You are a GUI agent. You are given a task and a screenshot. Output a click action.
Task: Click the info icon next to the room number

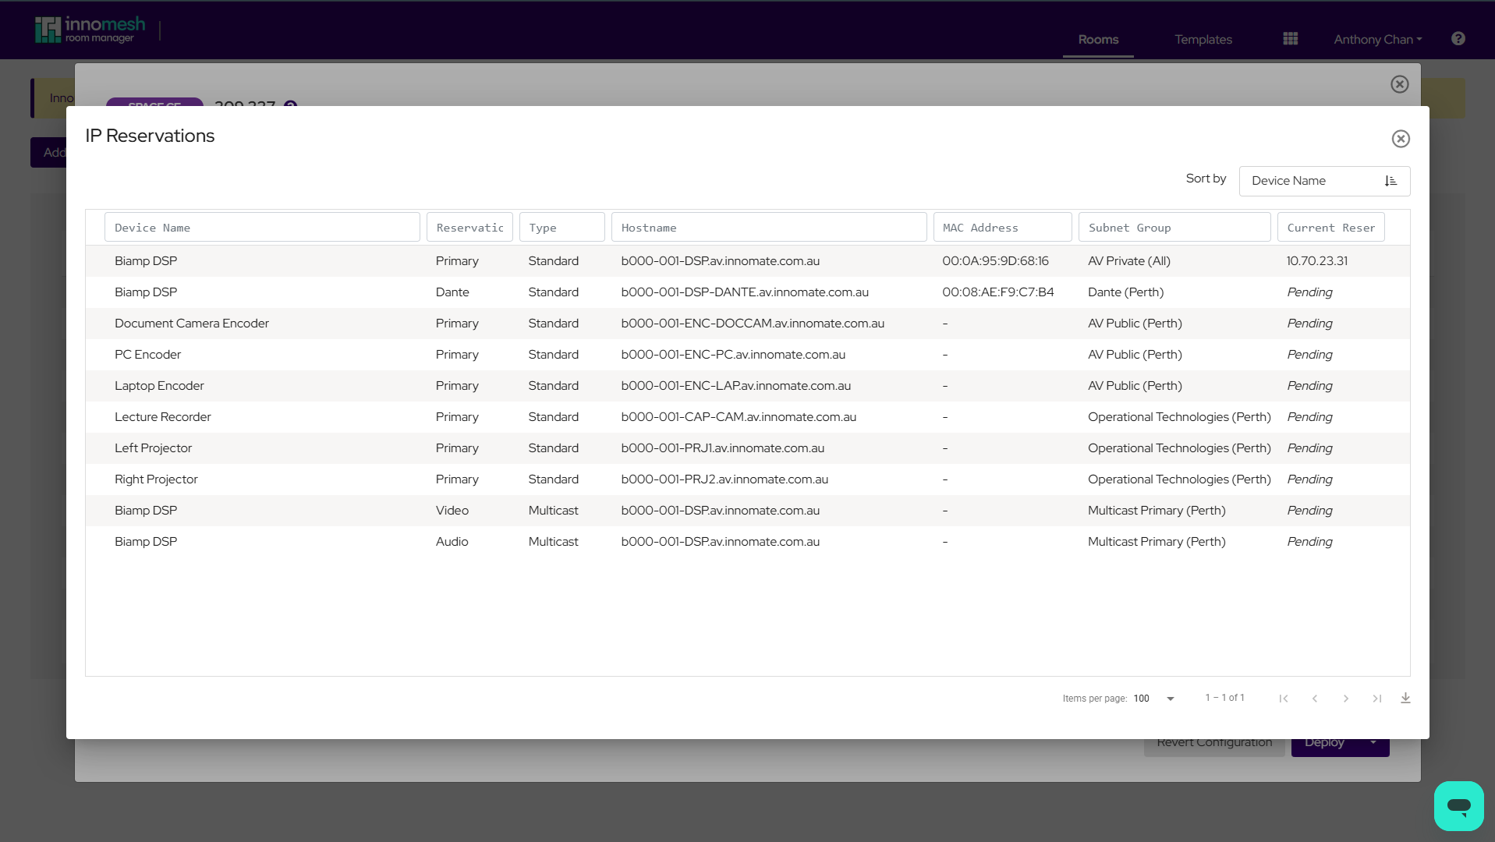tap(290, 107)
